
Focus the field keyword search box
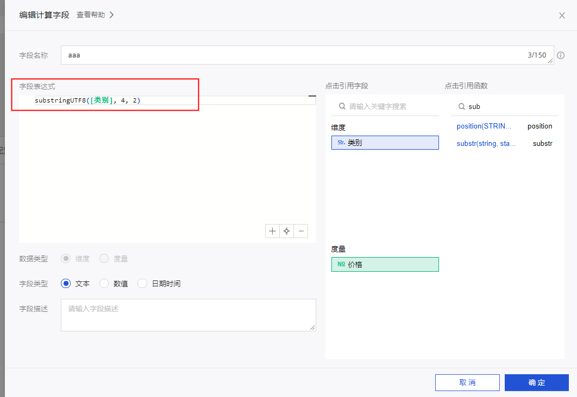(385, 106)
